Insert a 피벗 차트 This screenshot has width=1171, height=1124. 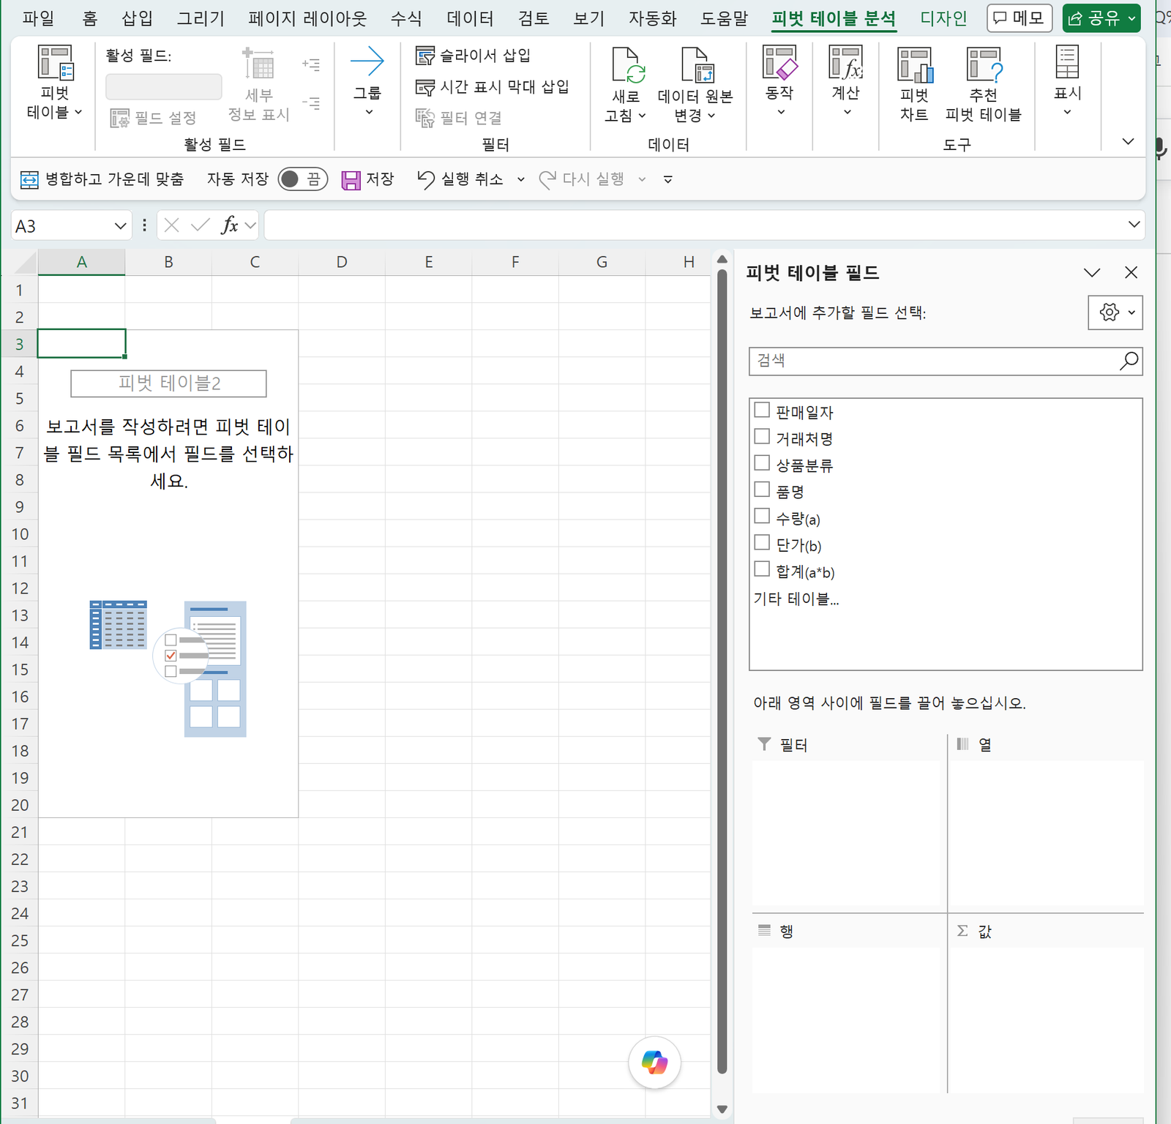(914, 83)
